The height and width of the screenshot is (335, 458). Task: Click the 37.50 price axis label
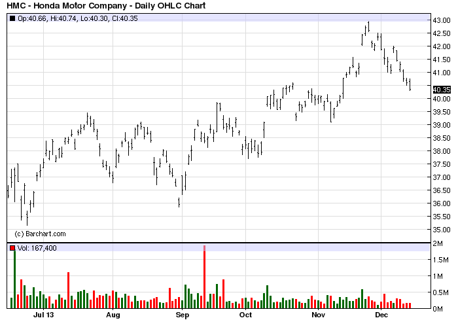[442, 164]
